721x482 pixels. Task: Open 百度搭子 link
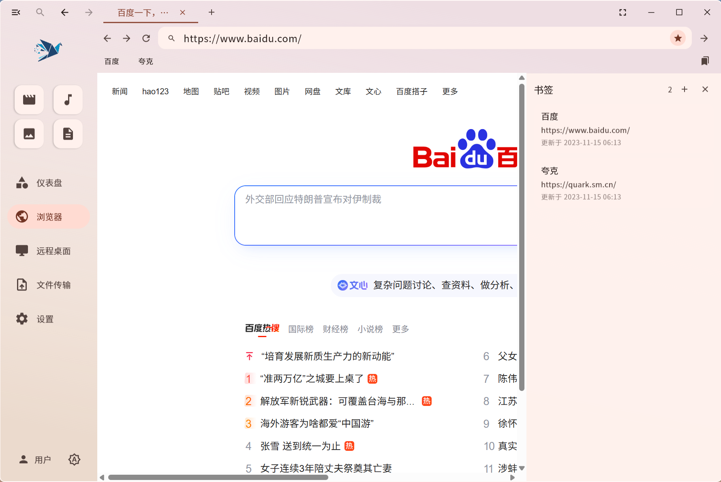[412, 91]
